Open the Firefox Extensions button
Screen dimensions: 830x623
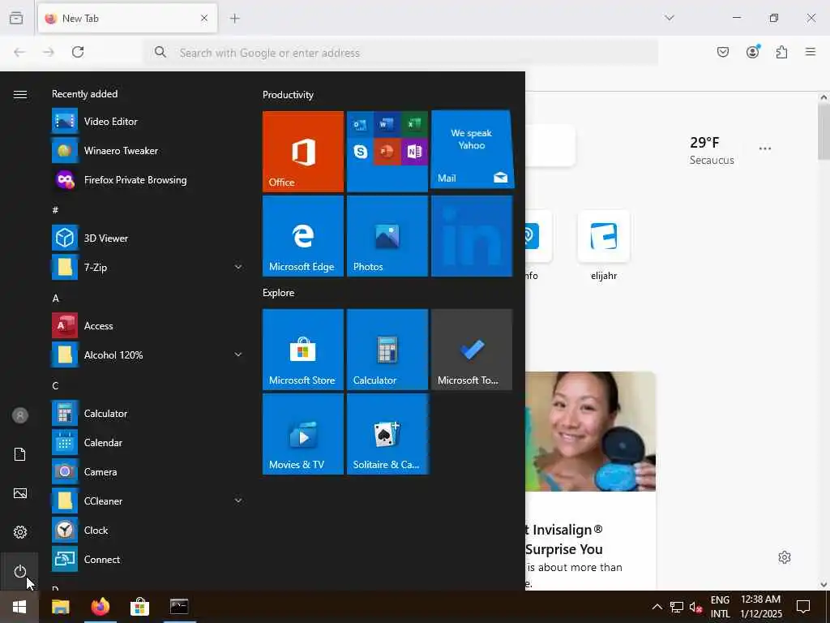(781, 52)
